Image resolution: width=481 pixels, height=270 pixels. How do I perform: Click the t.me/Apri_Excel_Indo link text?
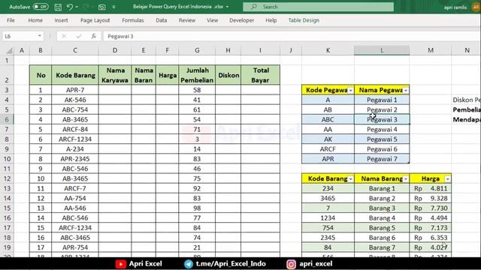click(231, 263)
